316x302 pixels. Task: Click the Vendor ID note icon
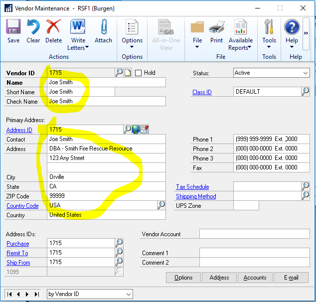point(128,73)
